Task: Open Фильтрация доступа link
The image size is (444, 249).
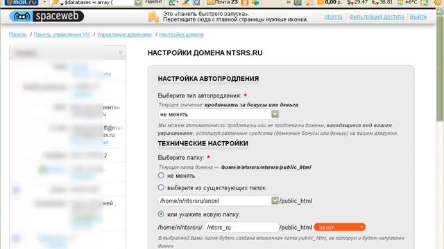Action: coord(377,17)
